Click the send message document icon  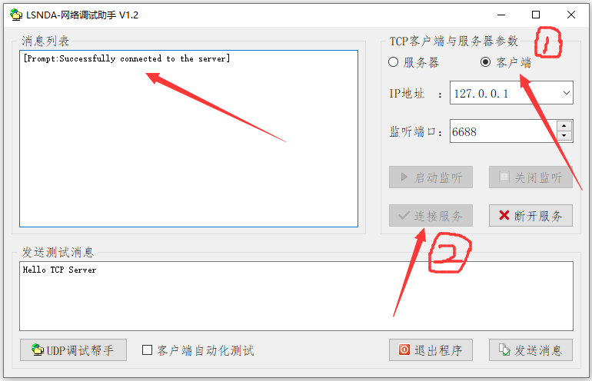click(x=504, y=350)
